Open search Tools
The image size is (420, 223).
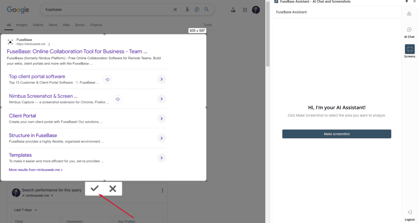[x=208, y=25]
